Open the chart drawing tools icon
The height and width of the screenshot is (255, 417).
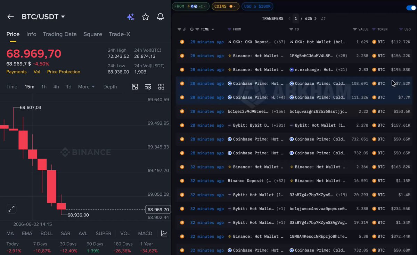[x=135, y=87]
